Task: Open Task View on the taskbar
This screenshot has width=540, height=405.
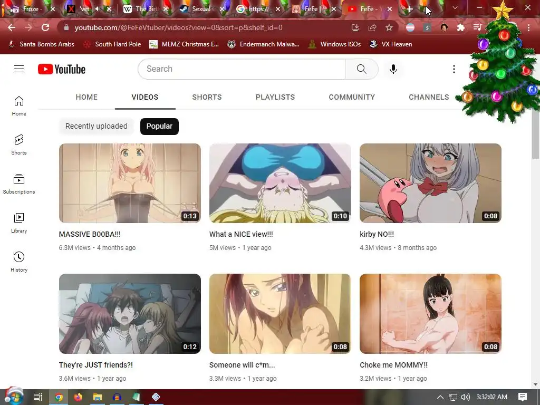Action: point(38,397)
